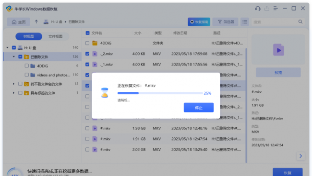Uncheck the ._2.mkv file checkbox
The width and height of the screenshot is (312, 176).
(87, 54)
